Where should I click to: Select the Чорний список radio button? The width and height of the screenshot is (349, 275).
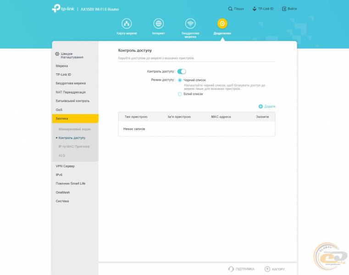pos(180,80)
